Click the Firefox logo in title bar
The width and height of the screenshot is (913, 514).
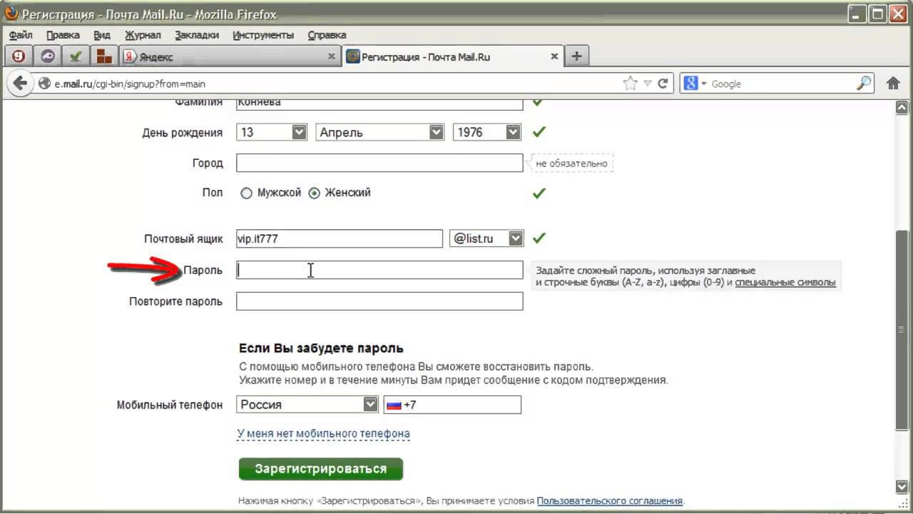(11, 14)
